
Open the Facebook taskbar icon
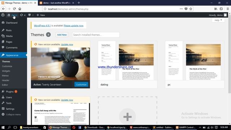[80, 127]
